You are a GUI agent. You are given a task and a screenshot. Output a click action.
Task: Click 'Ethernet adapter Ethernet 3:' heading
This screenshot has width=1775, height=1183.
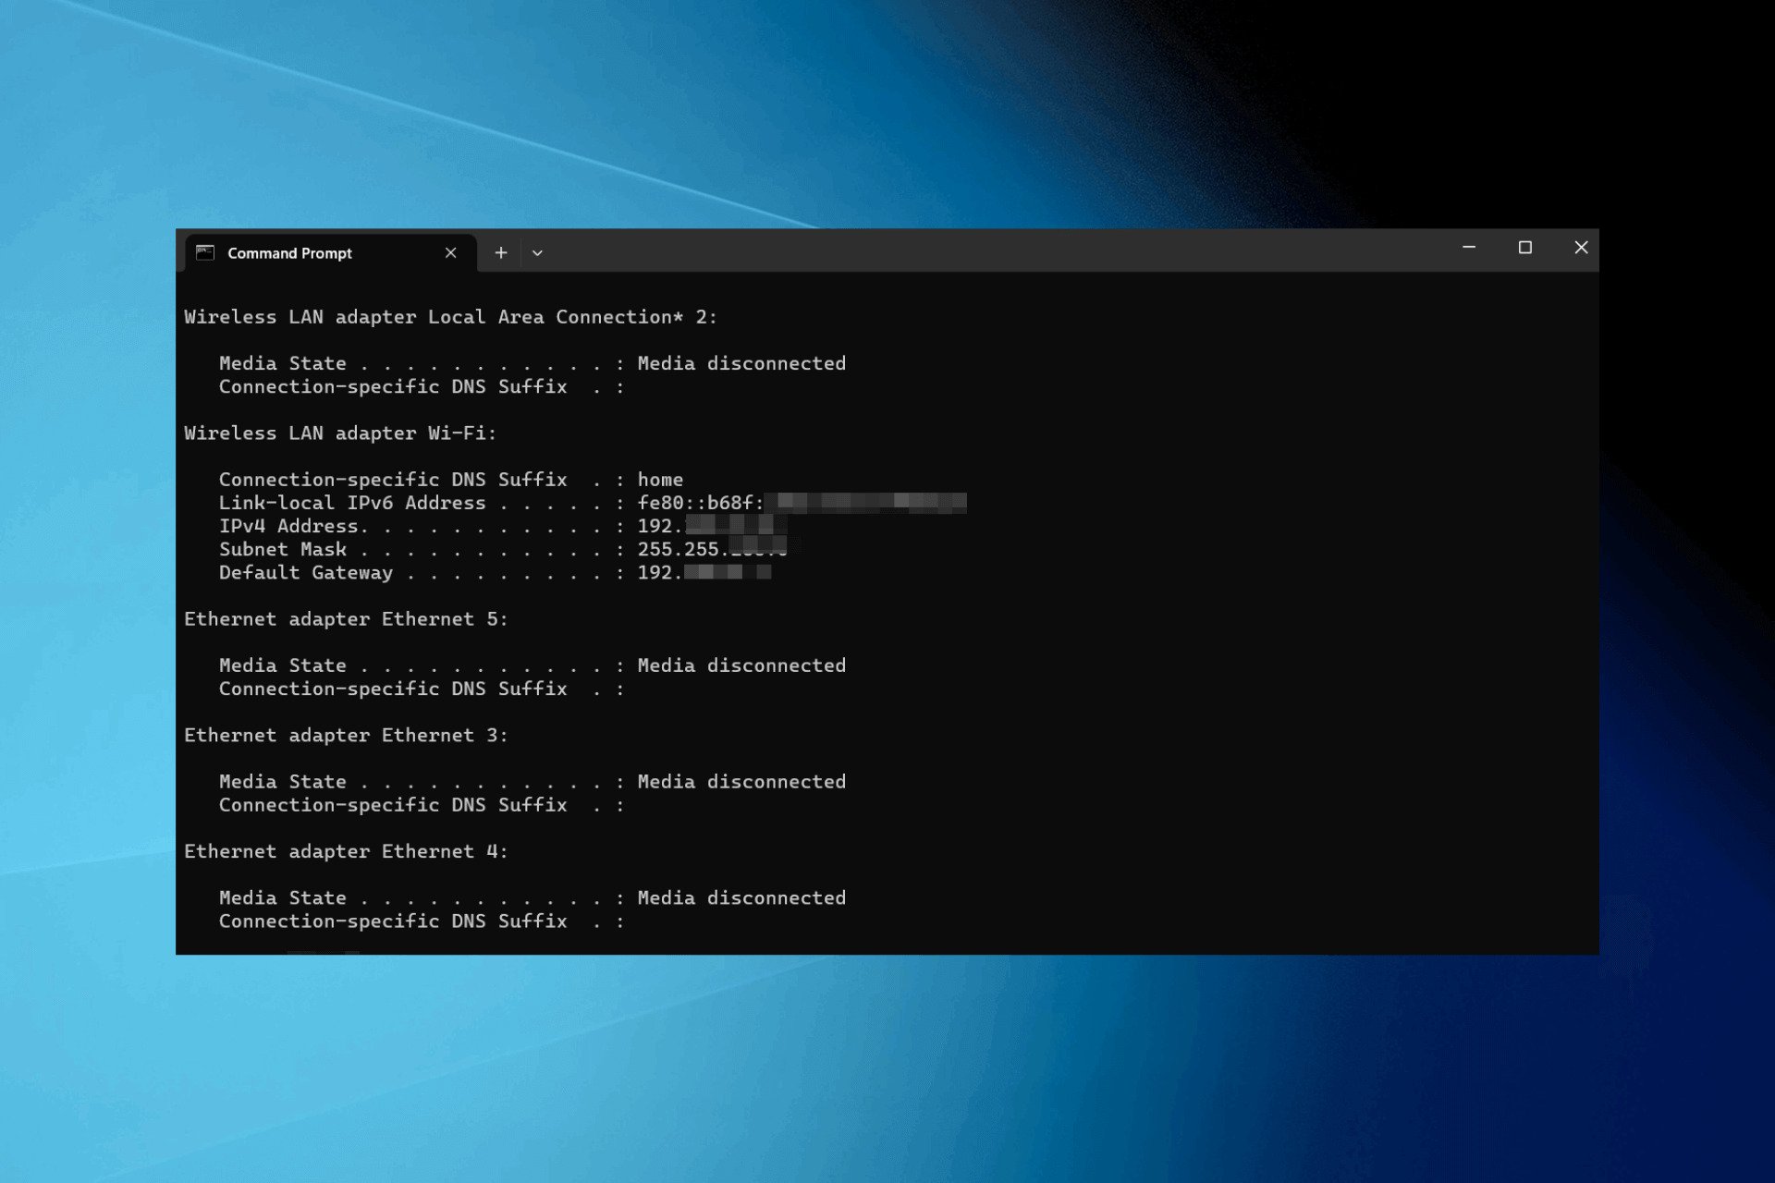click(346, 736)
